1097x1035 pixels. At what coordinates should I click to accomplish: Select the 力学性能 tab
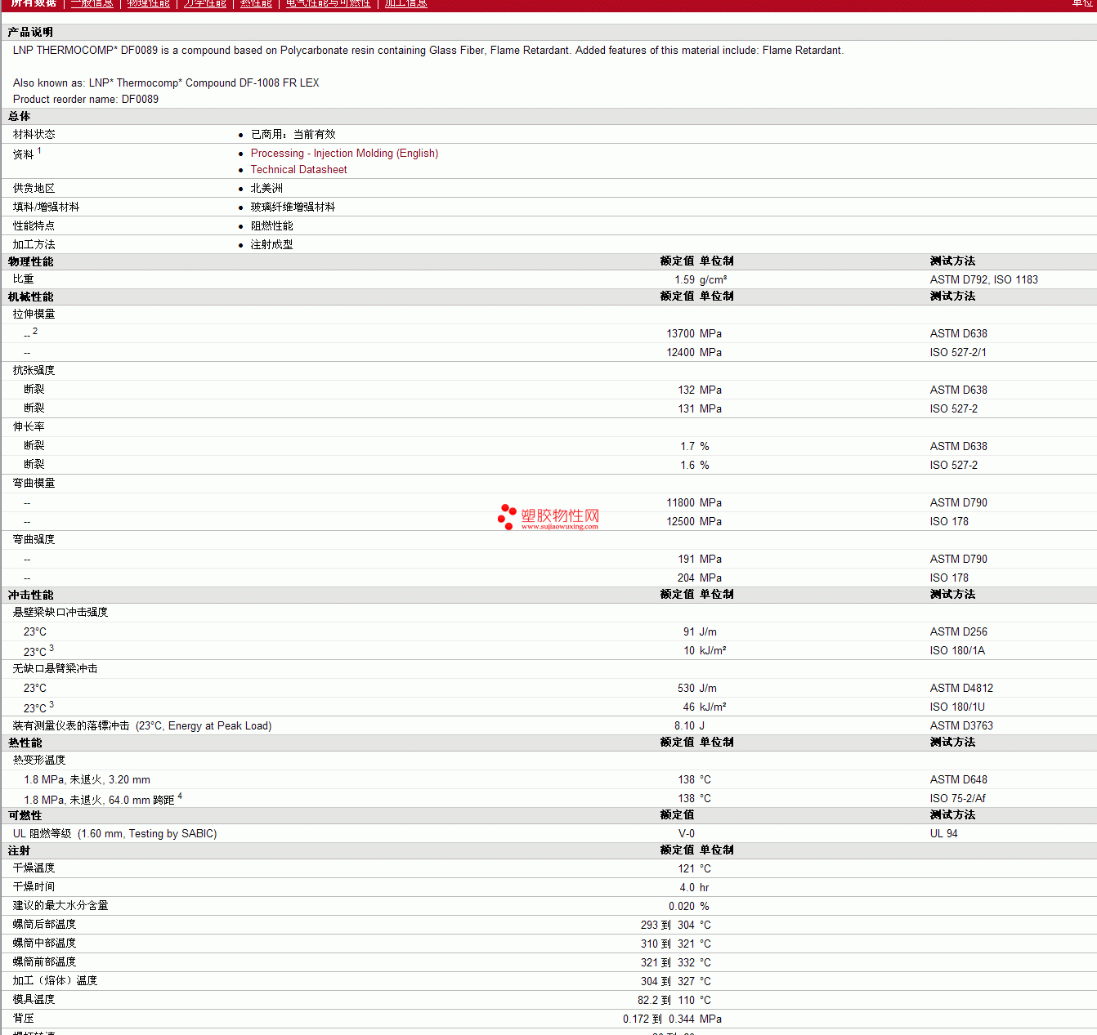205,3
